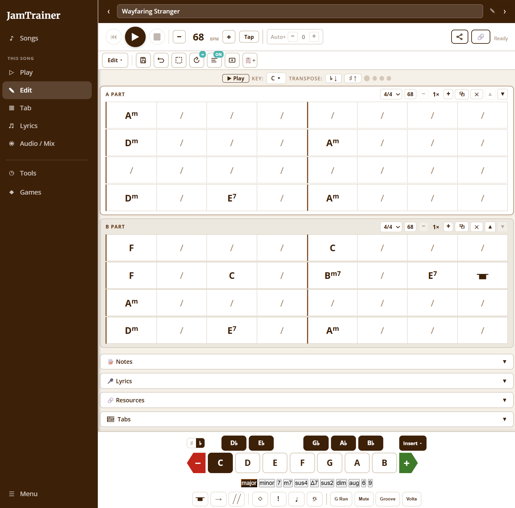
Task: Open the KEY dropdown showing C
Action: pyautogui.click(x=276, y=78)
